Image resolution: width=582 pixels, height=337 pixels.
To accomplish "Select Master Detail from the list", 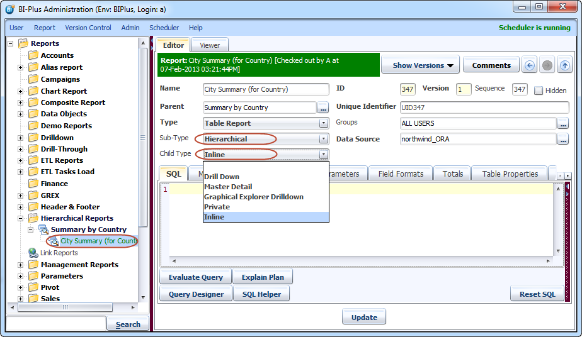I will pos(228,187).
